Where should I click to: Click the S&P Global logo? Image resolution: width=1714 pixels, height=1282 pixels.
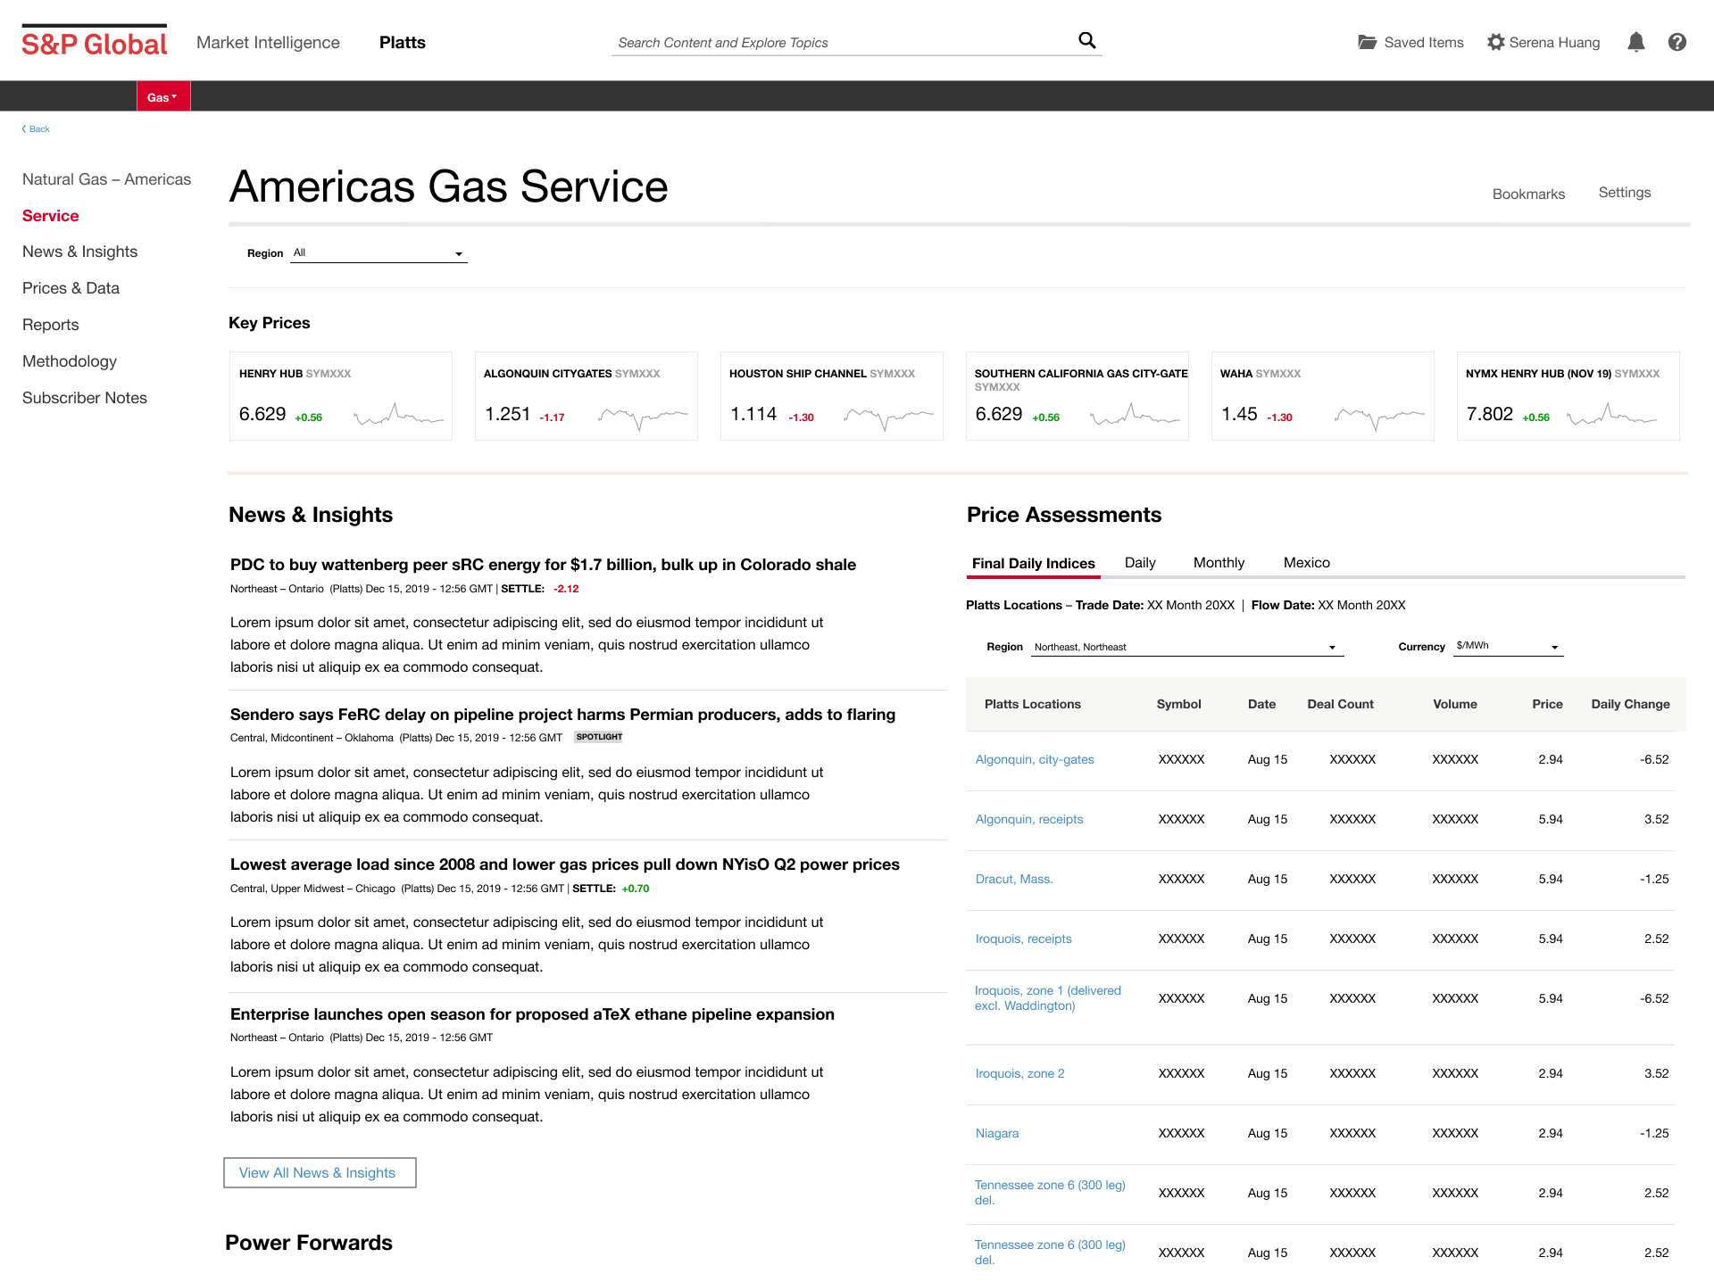coord(94,42)
